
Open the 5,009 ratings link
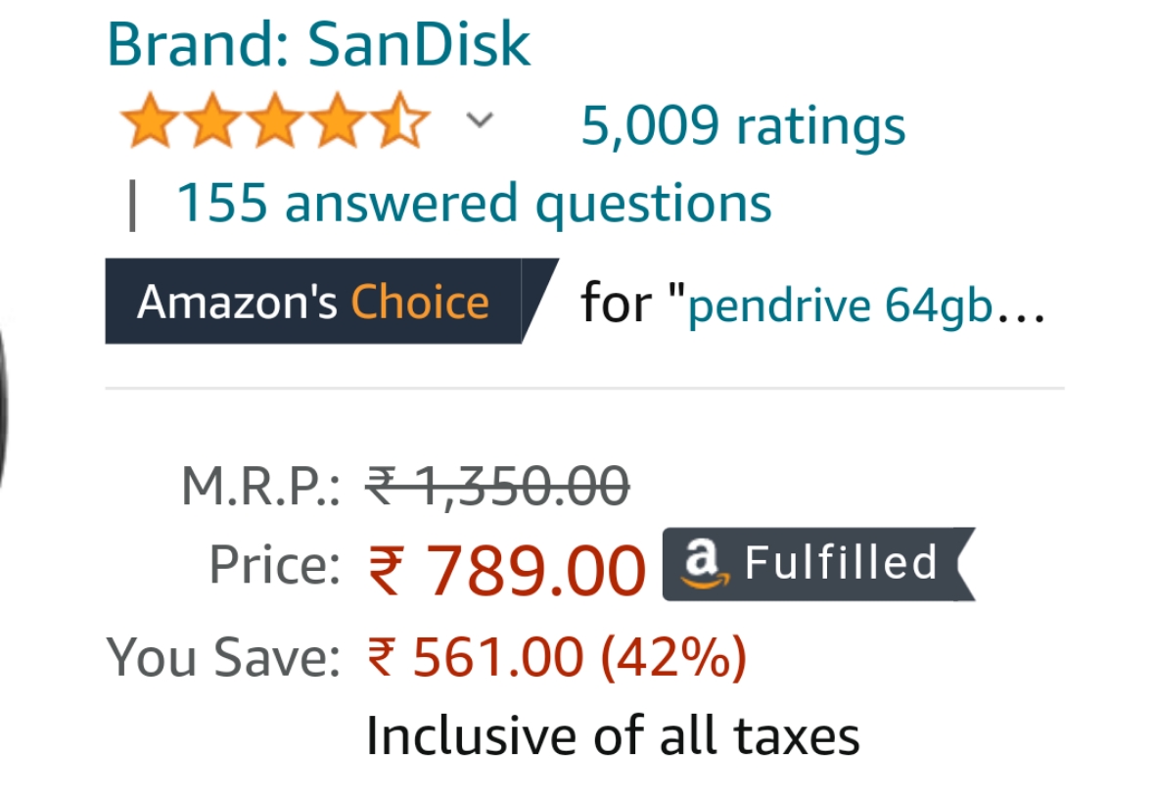[743, 126]
